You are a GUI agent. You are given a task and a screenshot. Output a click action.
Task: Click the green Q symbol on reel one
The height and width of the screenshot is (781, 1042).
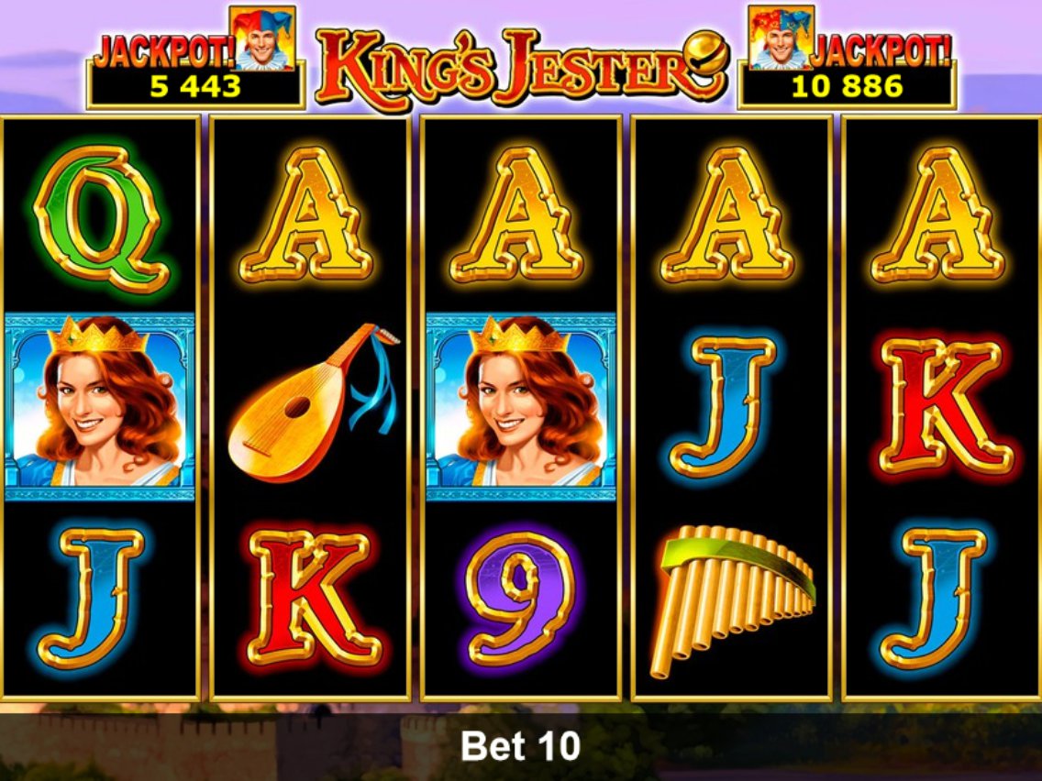tap(100, 218)
